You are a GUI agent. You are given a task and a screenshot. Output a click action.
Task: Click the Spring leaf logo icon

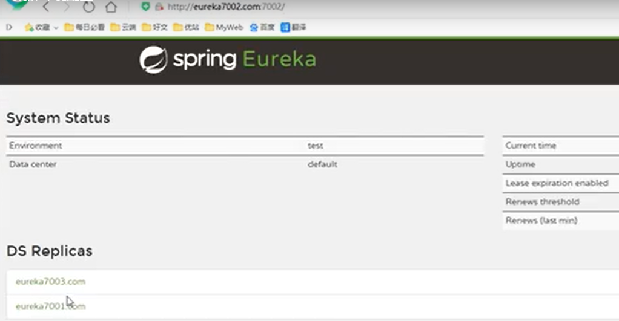(153, 60)
